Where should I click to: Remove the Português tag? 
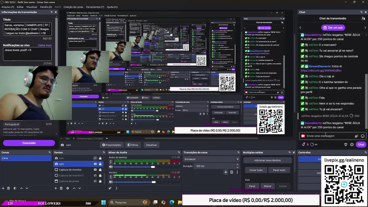18,124
